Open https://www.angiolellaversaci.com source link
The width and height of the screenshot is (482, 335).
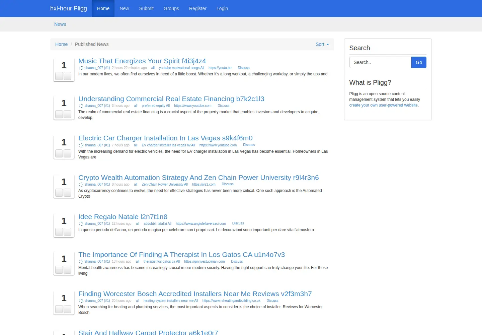pos(201,224)
